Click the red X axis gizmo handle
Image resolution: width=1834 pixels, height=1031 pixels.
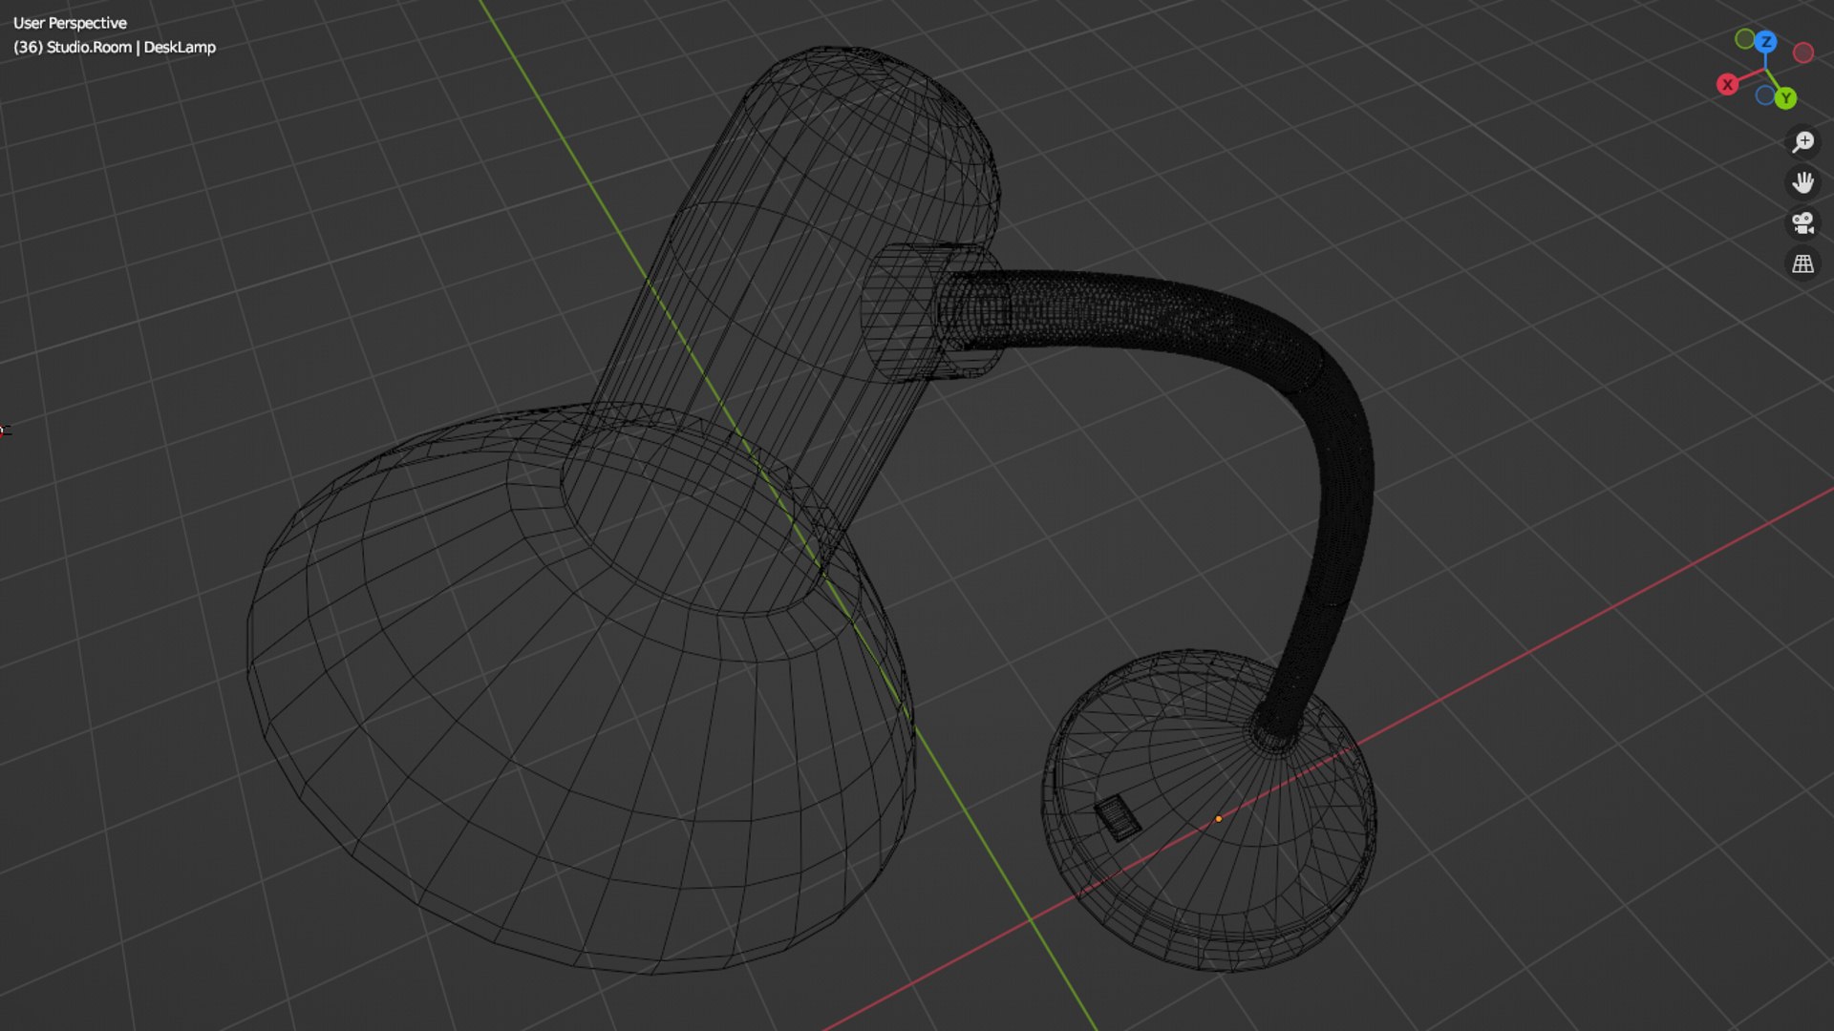pyautogui.click(x=1727, y=85)
